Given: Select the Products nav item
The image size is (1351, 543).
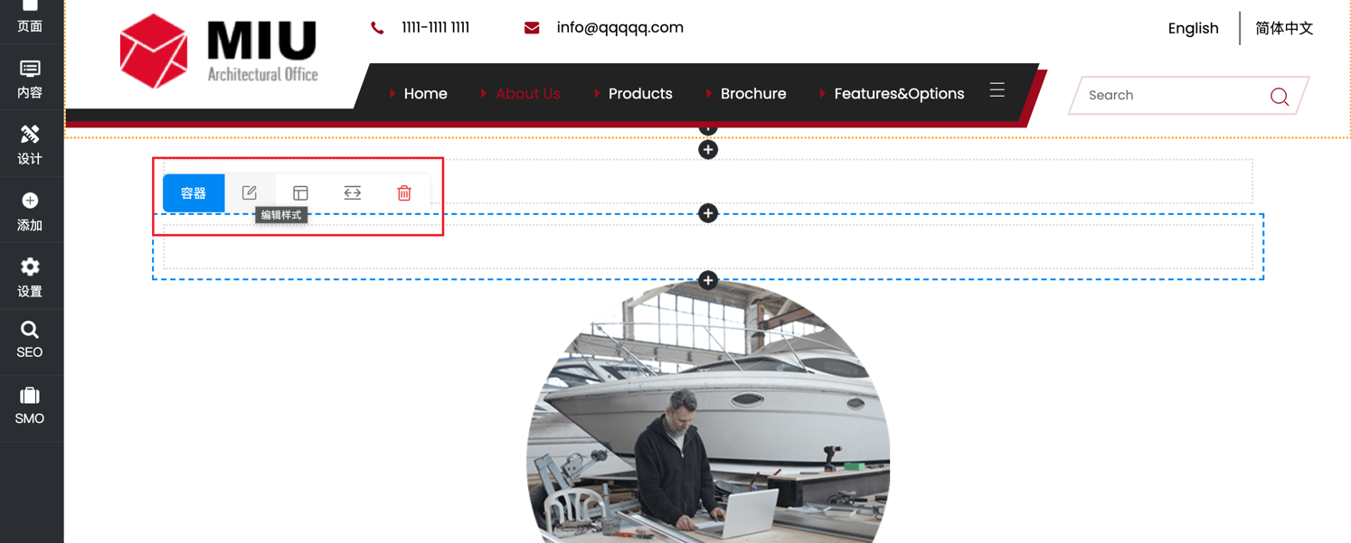Looking at the screenshot, I should 640,93.
